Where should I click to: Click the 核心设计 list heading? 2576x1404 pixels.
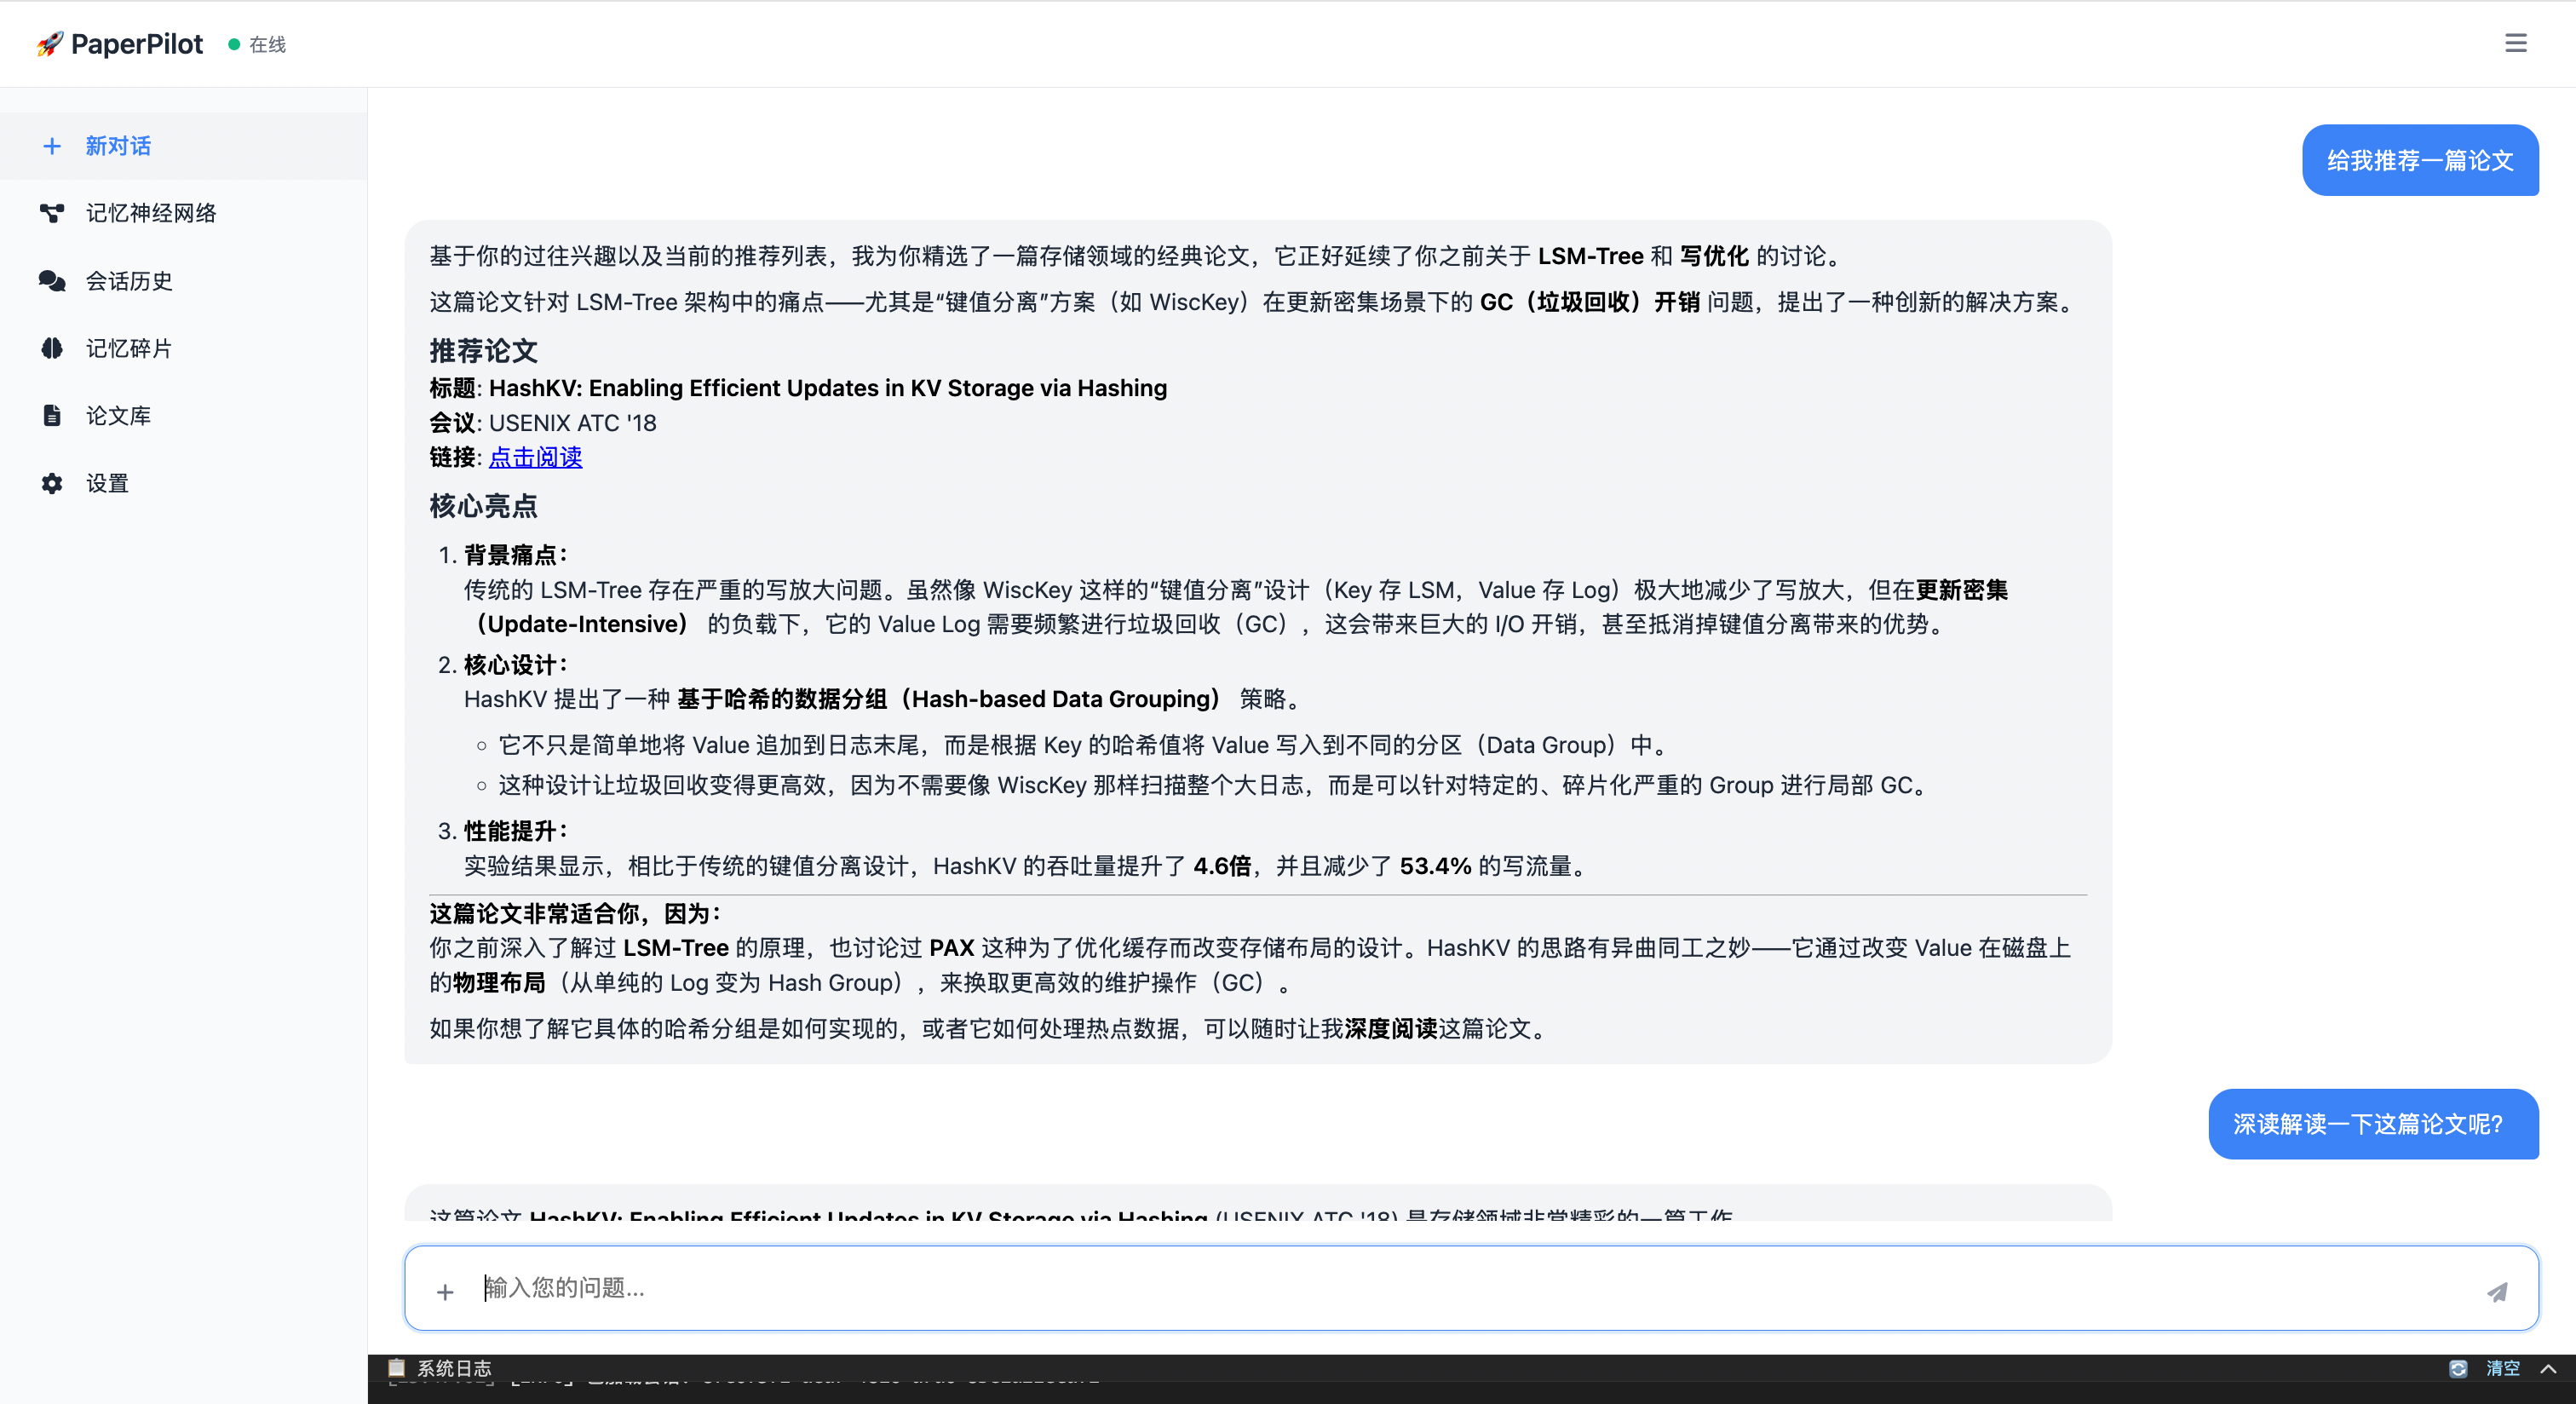pos(516,665)
